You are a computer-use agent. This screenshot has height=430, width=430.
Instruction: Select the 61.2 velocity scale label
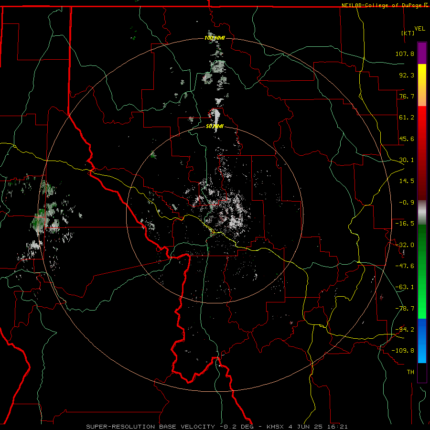[x=407, y=118]
